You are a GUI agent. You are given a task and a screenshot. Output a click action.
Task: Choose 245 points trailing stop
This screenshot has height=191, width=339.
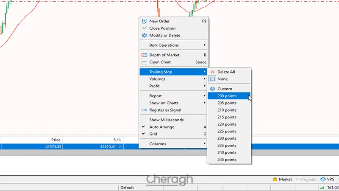[x=227, y=160]
